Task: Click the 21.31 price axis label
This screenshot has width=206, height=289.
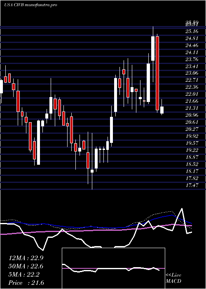Action: pyautogui.click(x=192, y=108)
